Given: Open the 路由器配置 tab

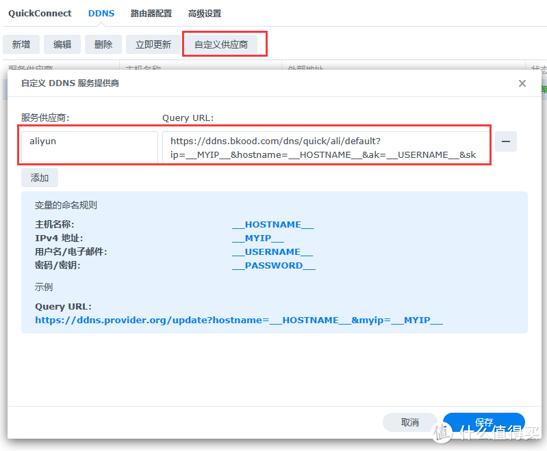Looking at the screenshot, I should tap(151, 14).
